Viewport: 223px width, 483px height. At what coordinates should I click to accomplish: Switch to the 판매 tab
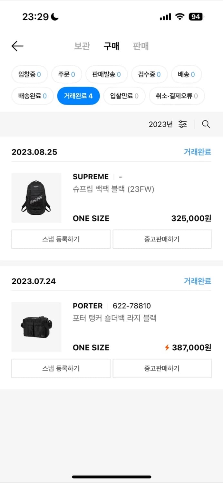pyautogui.click(x=140, y=46)
